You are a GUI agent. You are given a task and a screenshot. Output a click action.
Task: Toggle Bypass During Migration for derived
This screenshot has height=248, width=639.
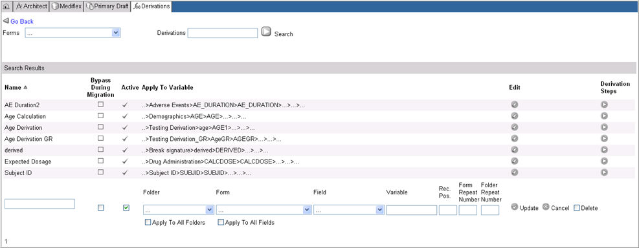click(x=100, y=150)
